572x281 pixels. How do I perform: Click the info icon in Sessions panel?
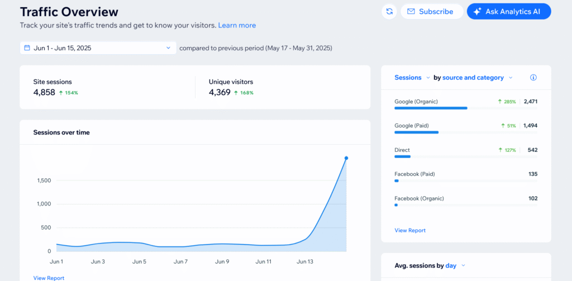[533, 78]
